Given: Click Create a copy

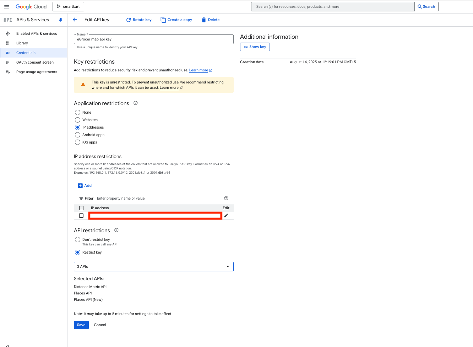Looking at the screenshot, I should [x=176, y=20].
